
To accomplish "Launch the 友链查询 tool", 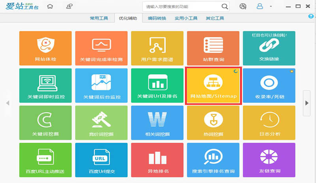I will pyautogui.click(x=269, y=160).
